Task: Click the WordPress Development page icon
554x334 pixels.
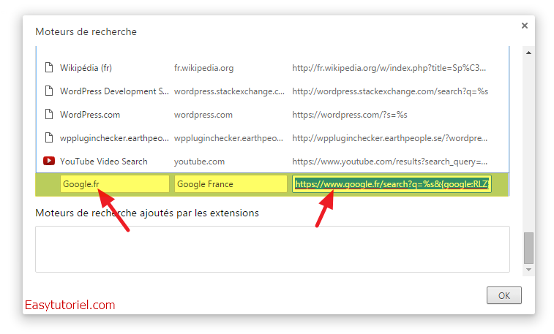Action: (x=49, y=91)
